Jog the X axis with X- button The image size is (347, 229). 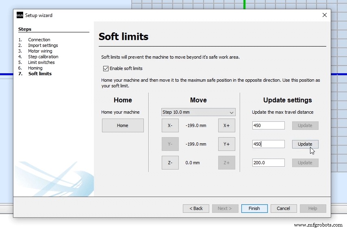tap(170, 125)
